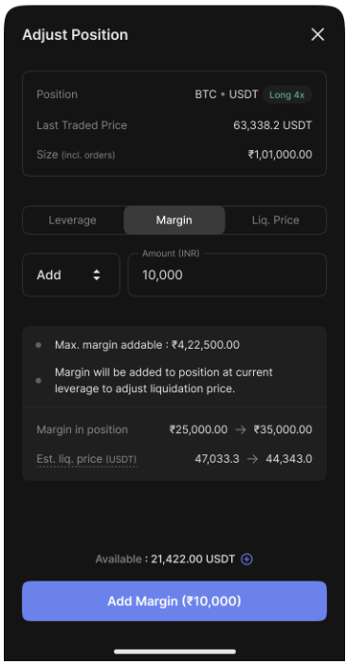347x665 pixels.
Task: Click the Available 21,422.00 USDT balance text
Action: point(165,559)
